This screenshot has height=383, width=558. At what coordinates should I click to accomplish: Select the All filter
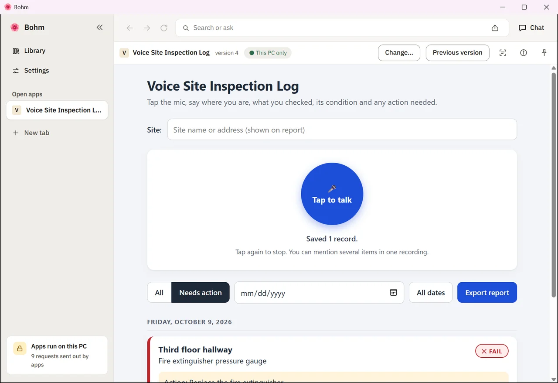pos(159,292)
